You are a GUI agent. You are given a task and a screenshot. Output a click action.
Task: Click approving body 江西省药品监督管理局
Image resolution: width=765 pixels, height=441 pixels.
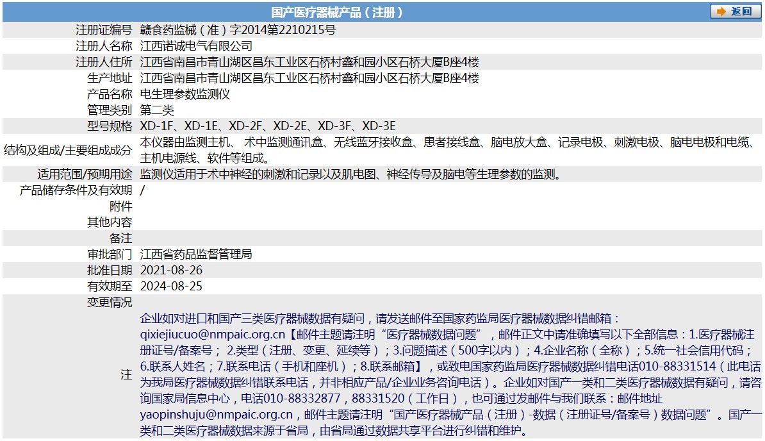coord(196,254)
